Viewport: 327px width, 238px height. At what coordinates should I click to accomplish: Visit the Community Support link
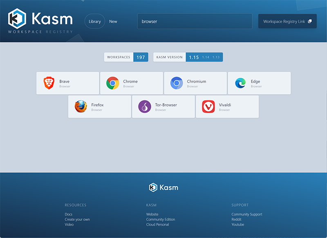(x=247, y=214)
